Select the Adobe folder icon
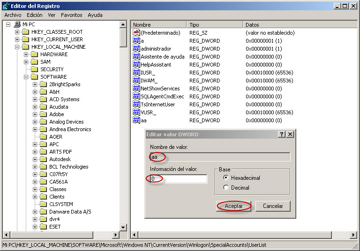 (x=44, y=114)
